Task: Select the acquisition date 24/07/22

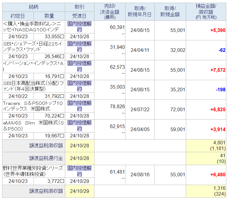Action: (x=140, y=110)
